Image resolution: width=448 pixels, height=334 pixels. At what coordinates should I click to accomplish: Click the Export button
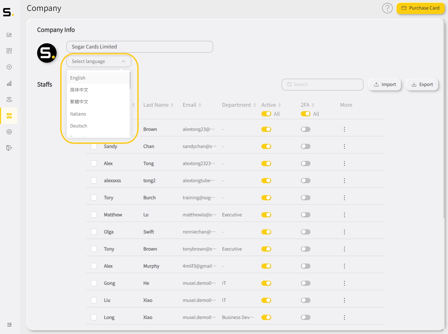click(x=422, y=84)
